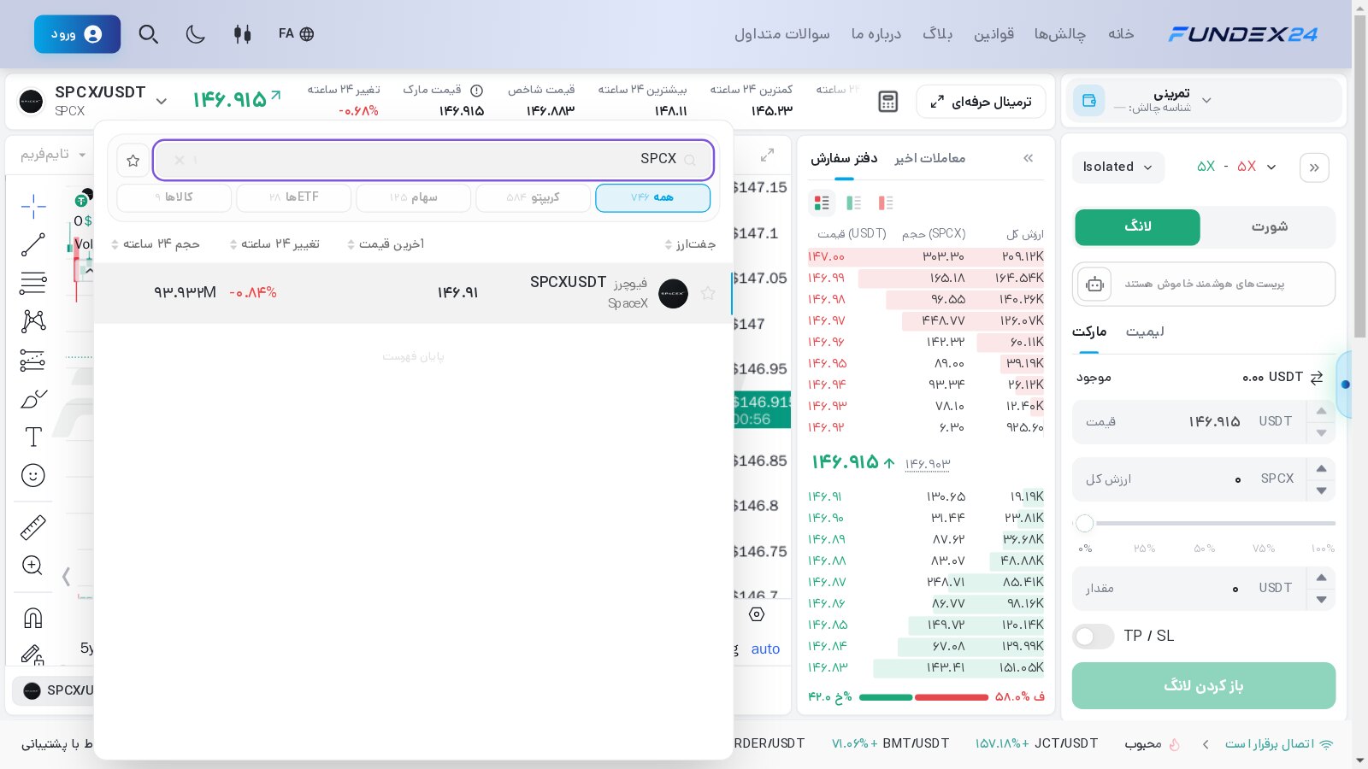Switch to recent trades (معاملات اخیر) tab

click(930, 158)
